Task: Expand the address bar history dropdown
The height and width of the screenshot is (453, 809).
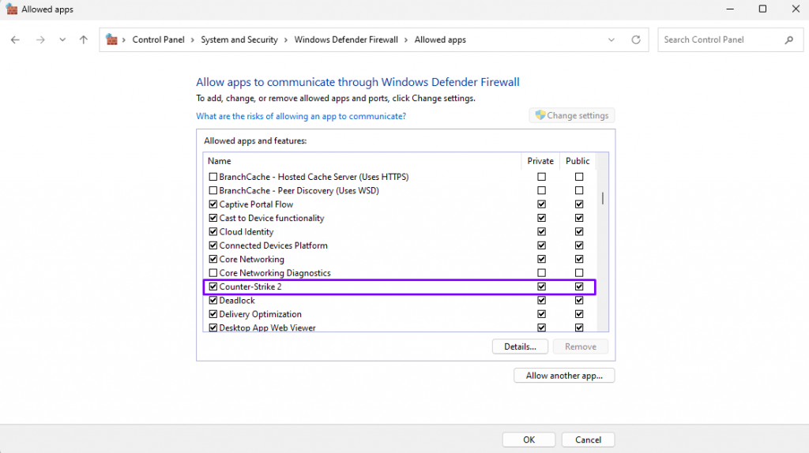Action: 611,40
